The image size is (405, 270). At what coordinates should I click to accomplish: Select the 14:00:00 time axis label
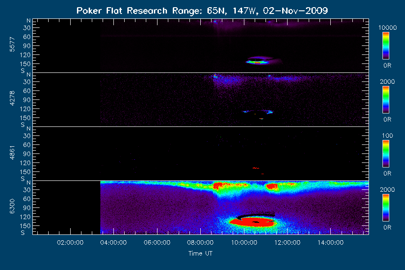tap(331, 243)
